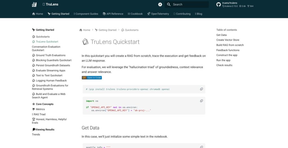Copy the import os code block
Viewport: 288px width, 148px height.
tap(201, 101)
